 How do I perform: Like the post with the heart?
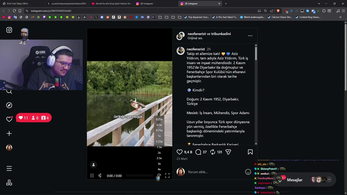coord(179,152)
